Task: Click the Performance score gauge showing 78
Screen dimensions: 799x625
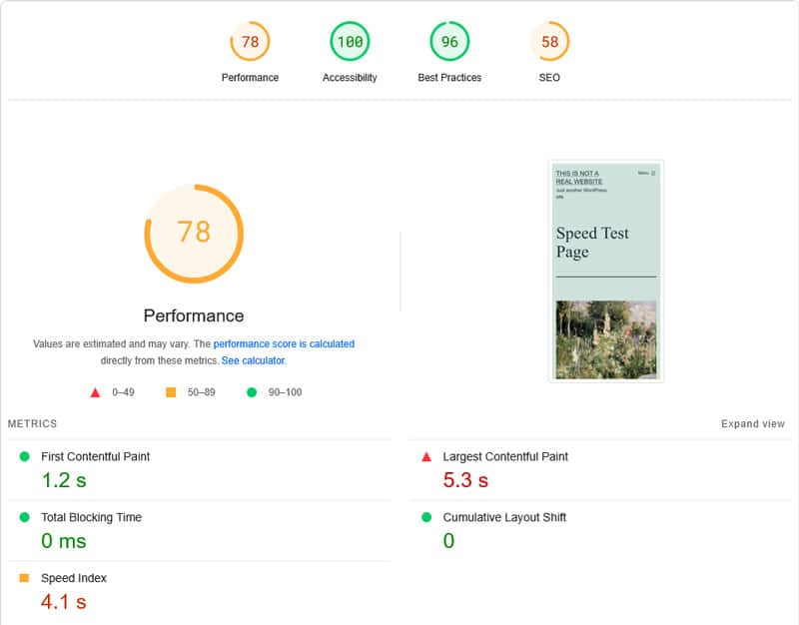Action: [250, 41]
